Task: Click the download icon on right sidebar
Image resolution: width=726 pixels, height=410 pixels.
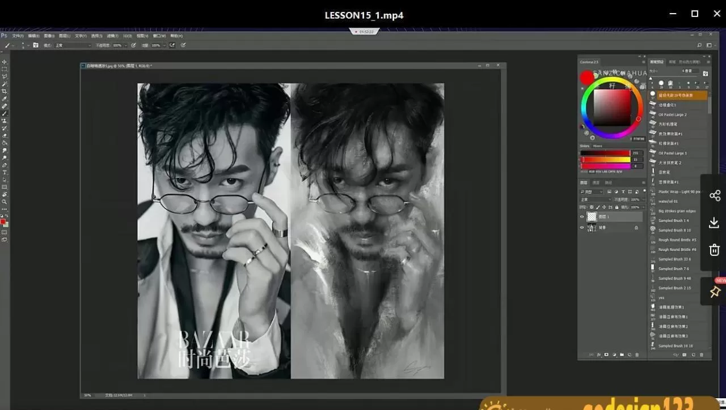Action: tap(714, 223)
